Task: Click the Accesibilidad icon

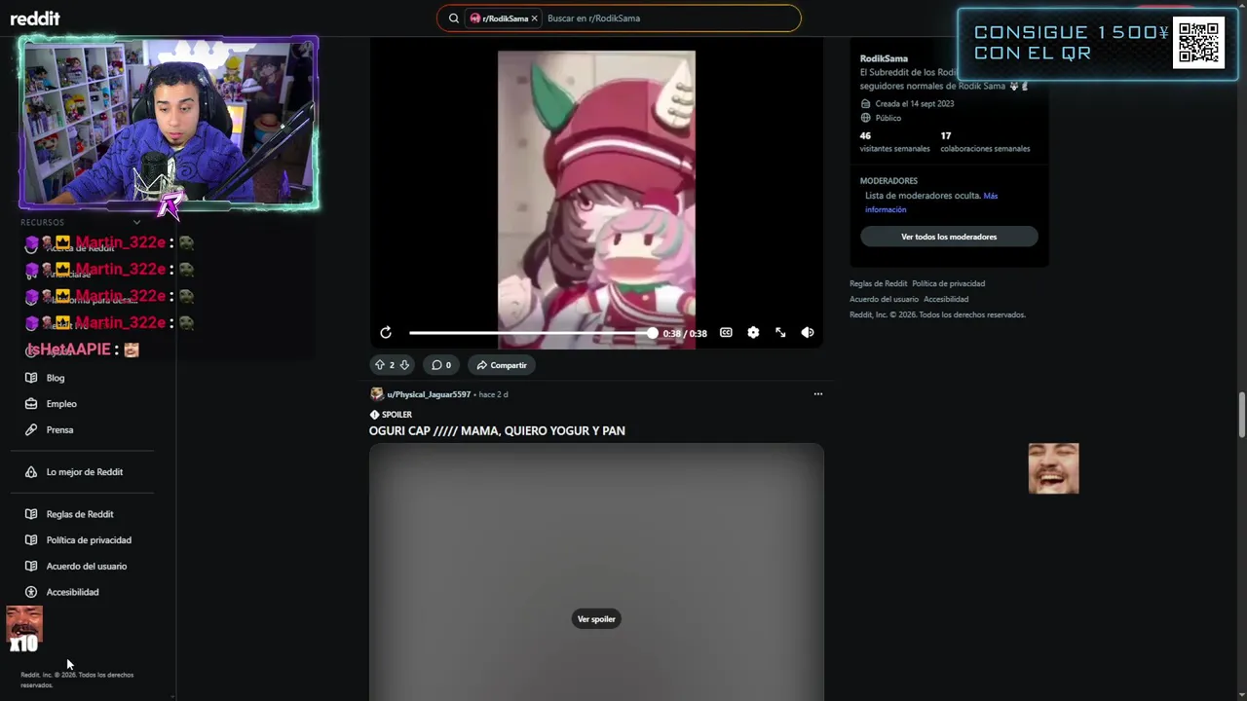Action: pos(31,592)
